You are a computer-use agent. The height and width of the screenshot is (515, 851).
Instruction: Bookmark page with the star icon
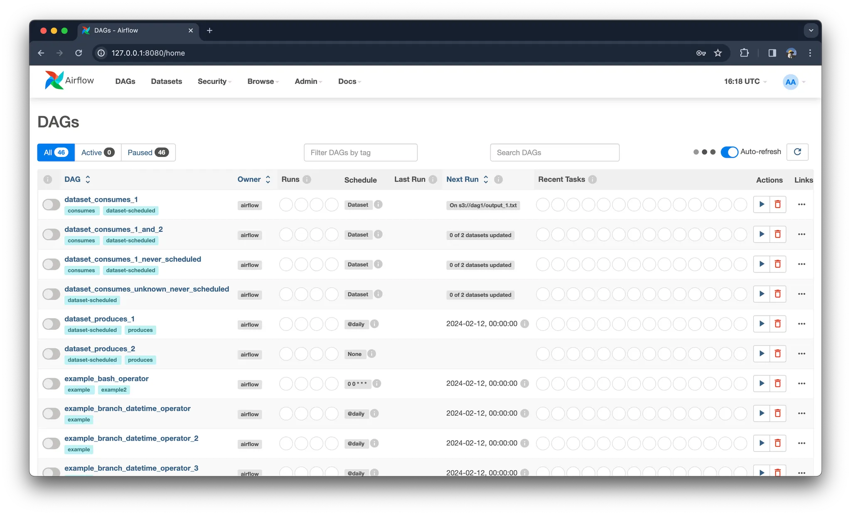point(718,53)
